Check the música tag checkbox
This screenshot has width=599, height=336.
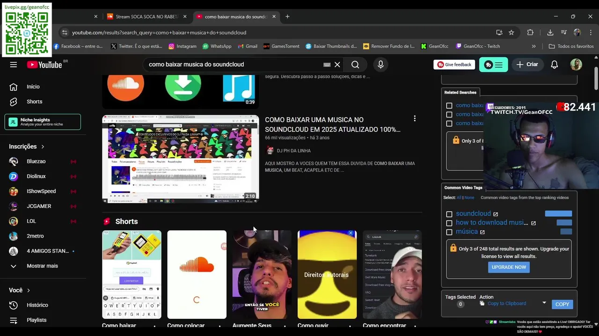[x=449, y=232]
